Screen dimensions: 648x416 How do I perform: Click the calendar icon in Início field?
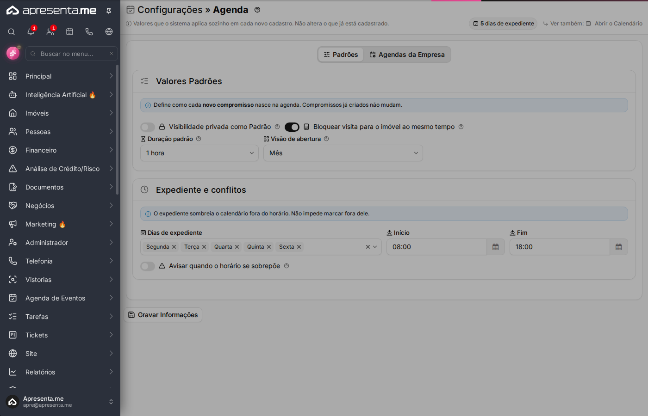[x=496, y=247]
